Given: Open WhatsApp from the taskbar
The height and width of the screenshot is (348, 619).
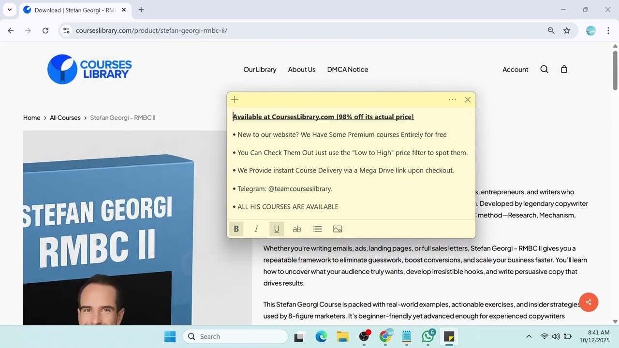Looking at the screenshot, I should click(x=428, y=336).
